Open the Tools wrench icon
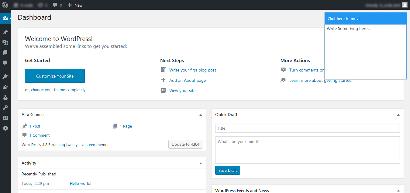This screenshot has height=193, width=410. click(x=5, y=108)
